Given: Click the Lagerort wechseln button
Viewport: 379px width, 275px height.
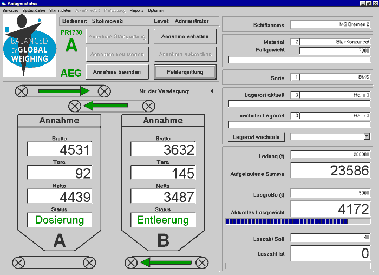Looking at the screenshot, I should pyautogui.click(x=257, y=137).
